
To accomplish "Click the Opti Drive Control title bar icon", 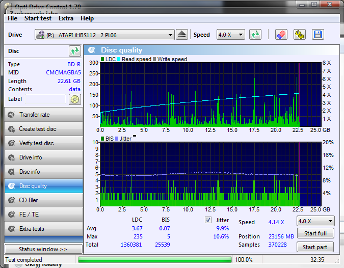I will (8, 7).
